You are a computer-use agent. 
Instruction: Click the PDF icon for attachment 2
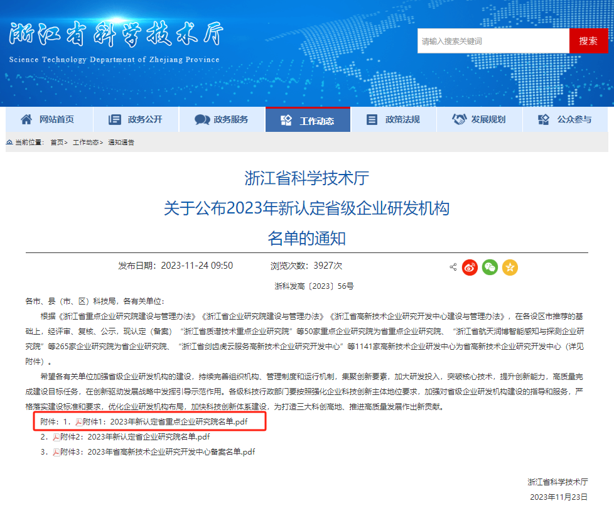point(56,437)
